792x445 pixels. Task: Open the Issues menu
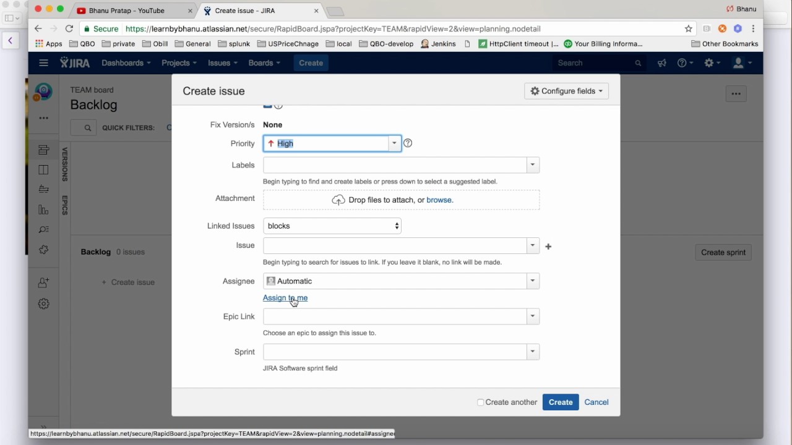tap(223, 63)
